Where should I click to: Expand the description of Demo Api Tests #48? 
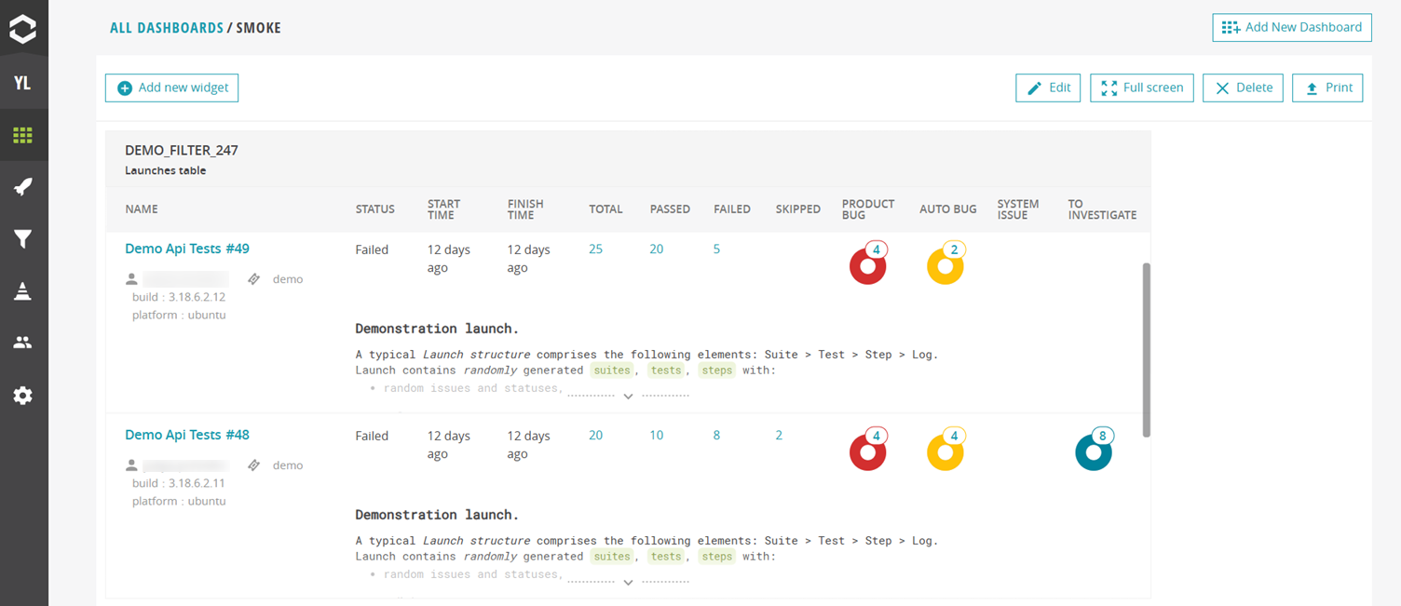pyautogui.click(x=628, y=583)
